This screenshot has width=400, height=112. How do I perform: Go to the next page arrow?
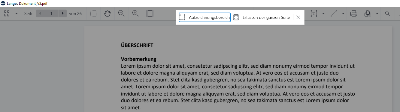click(62, 13)
